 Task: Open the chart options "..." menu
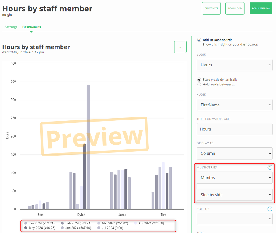click(x=180, y=47)
